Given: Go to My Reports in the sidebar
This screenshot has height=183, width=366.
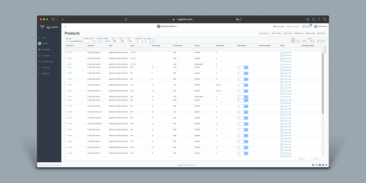Looking at the screenshot, I should [x=46, y=73].
